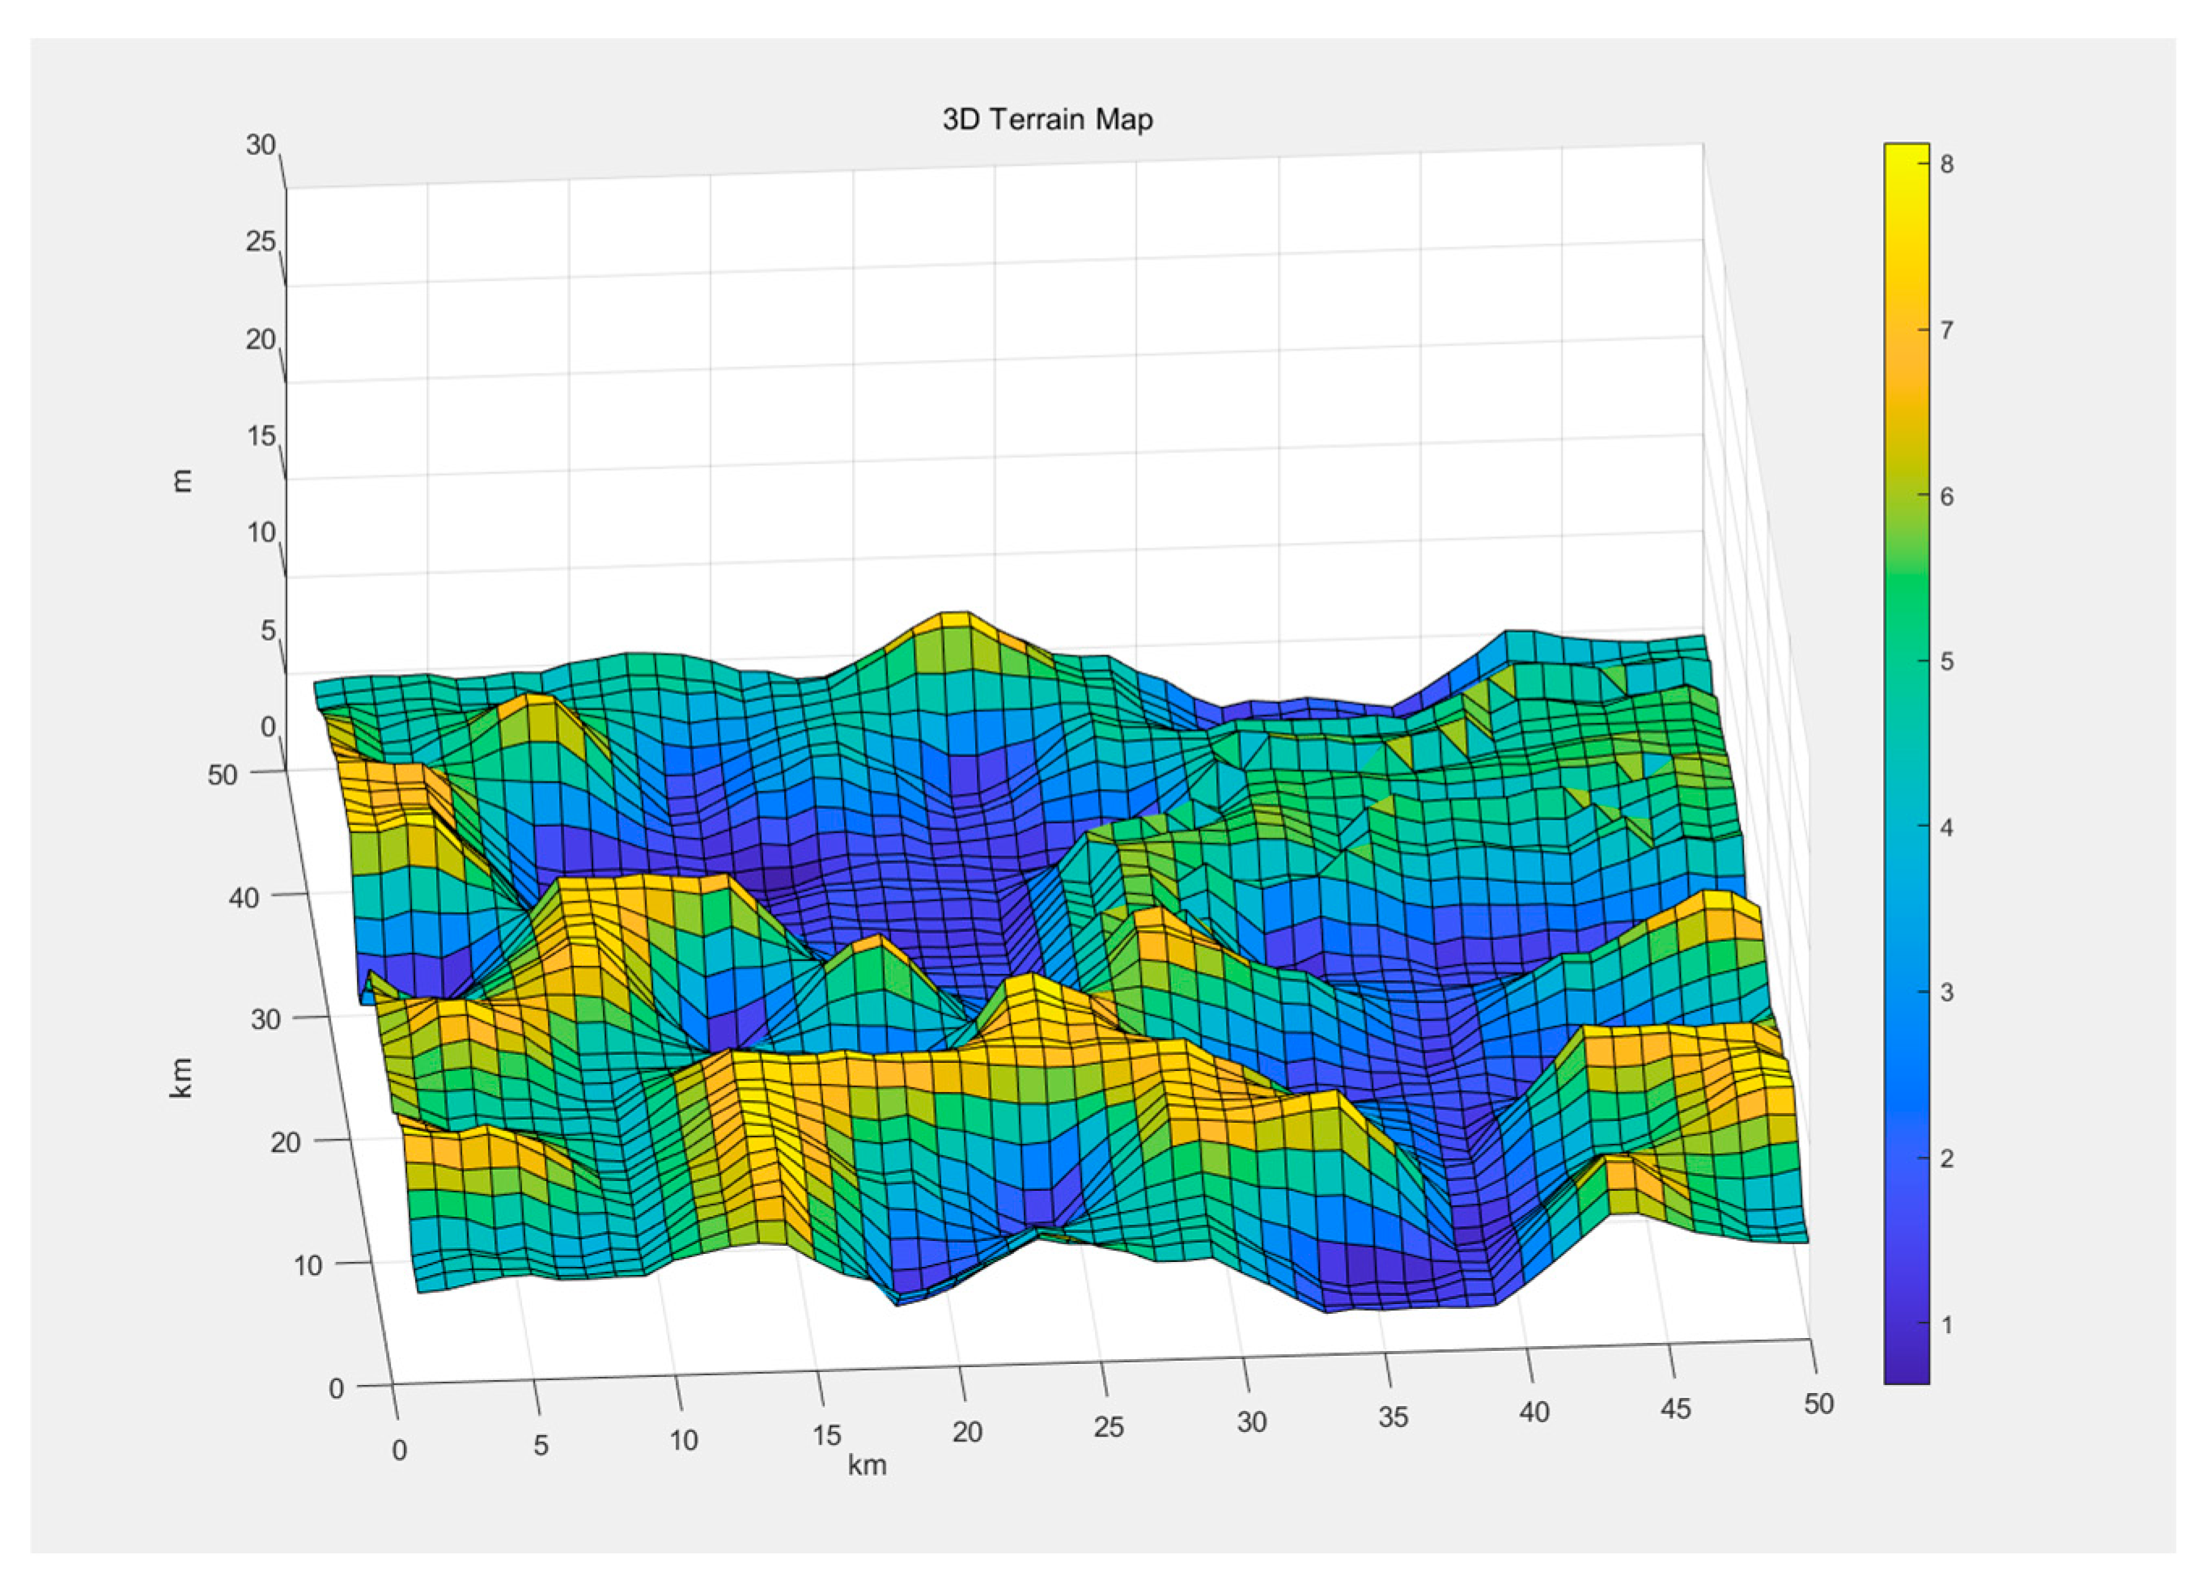Screen dimensions: 2206x1588
Task: Click the colorbar tick label 6
Action: [1945, 496]
